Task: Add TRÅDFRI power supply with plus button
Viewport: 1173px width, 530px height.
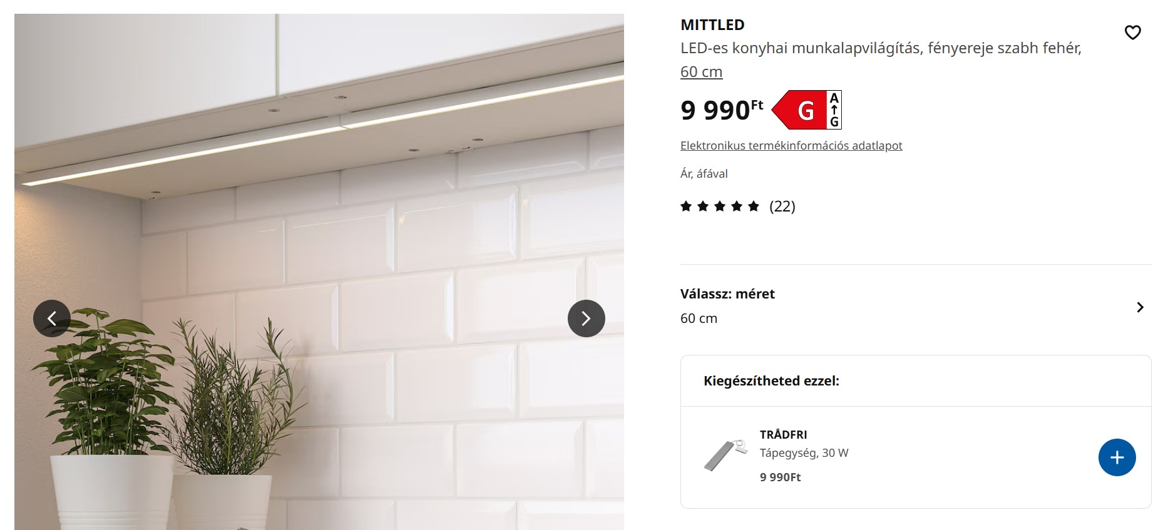Action: pyautogui.click(x=1117, y=457)
